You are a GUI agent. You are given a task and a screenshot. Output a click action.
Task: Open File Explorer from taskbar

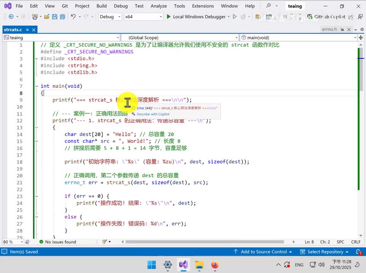[x=199, y=265]
